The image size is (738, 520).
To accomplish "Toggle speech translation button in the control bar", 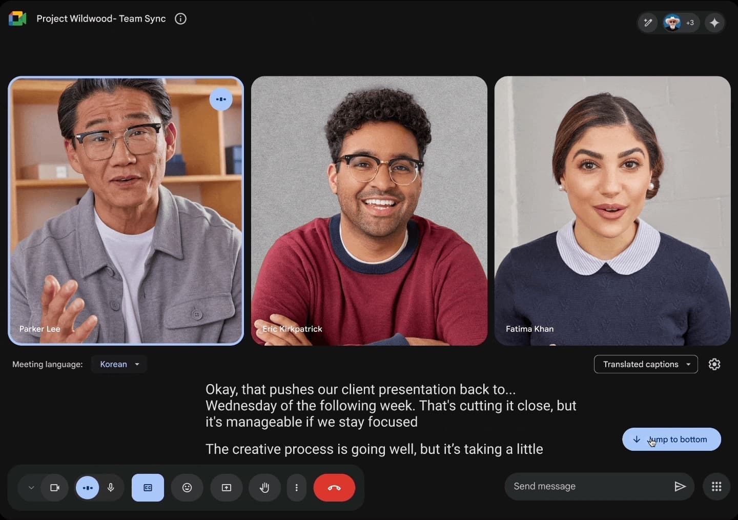I will pos(88,488).
